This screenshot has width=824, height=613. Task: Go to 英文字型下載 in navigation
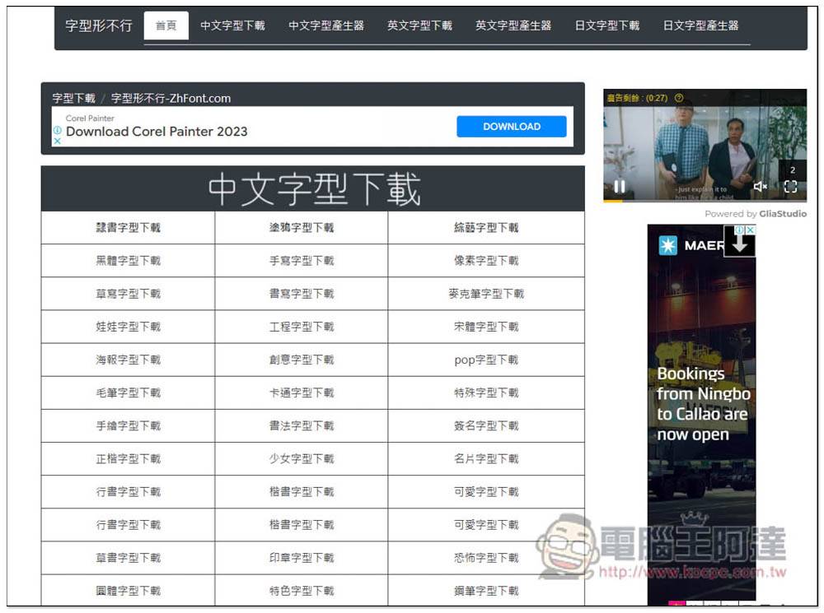[419, 26]
